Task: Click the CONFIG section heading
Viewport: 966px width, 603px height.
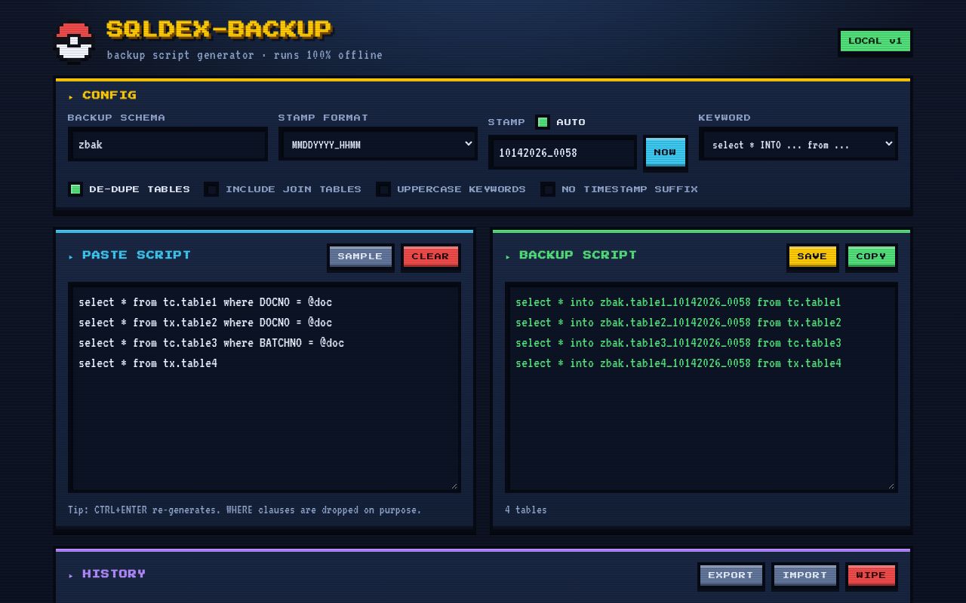Action: click(109, 95)
